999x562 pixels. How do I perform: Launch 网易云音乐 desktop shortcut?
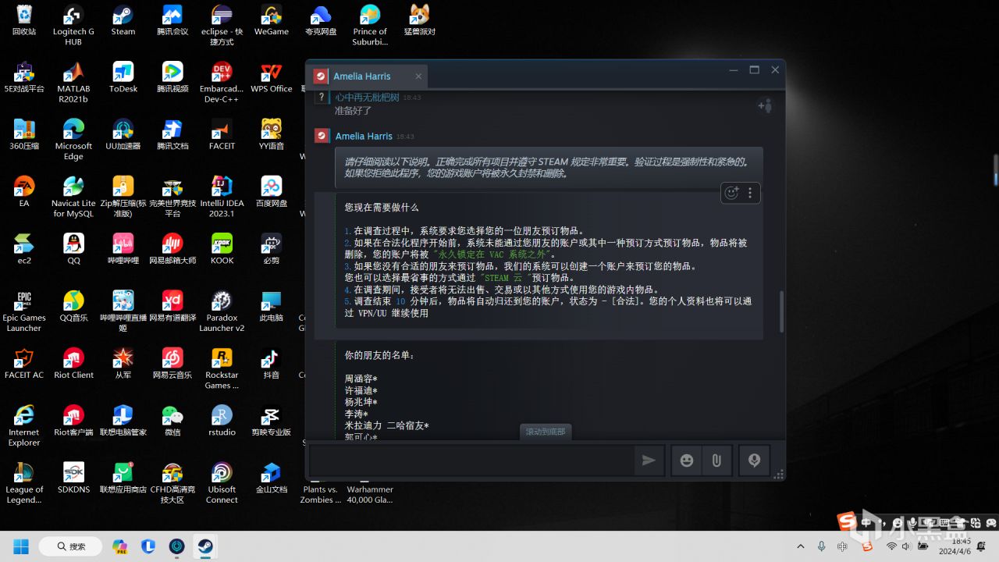[172, 363]
